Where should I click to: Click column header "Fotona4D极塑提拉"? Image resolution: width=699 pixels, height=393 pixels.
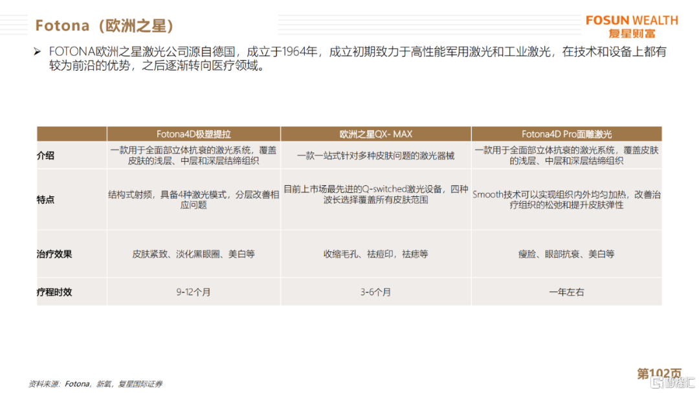click(194, 134)
